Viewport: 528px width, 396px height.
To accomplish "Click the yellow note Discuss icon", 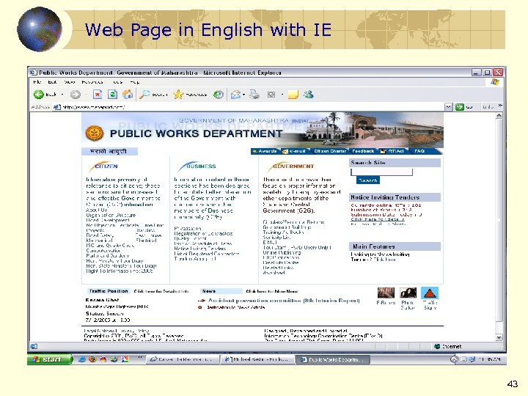I will [x=293, y=95].
